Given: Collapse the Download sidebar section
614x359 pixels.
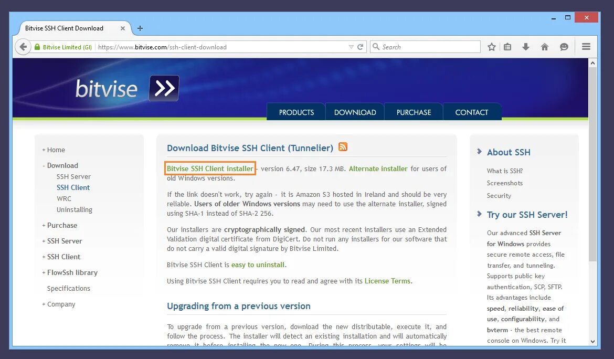Looking at the screenshot, I should (x=60, y=166).
